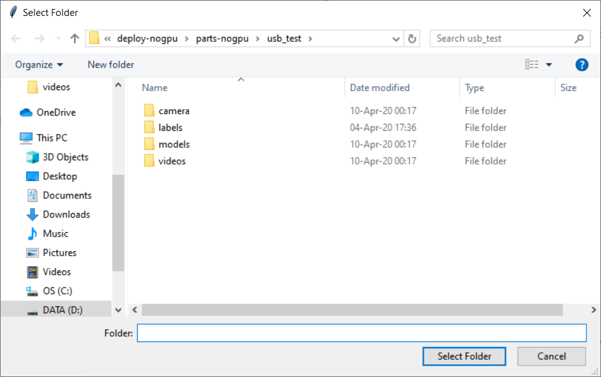Select videos folder in navigation pane
The width and height of the screenshot is (601, 377).
pyautogui.click(x=56, y=87)
